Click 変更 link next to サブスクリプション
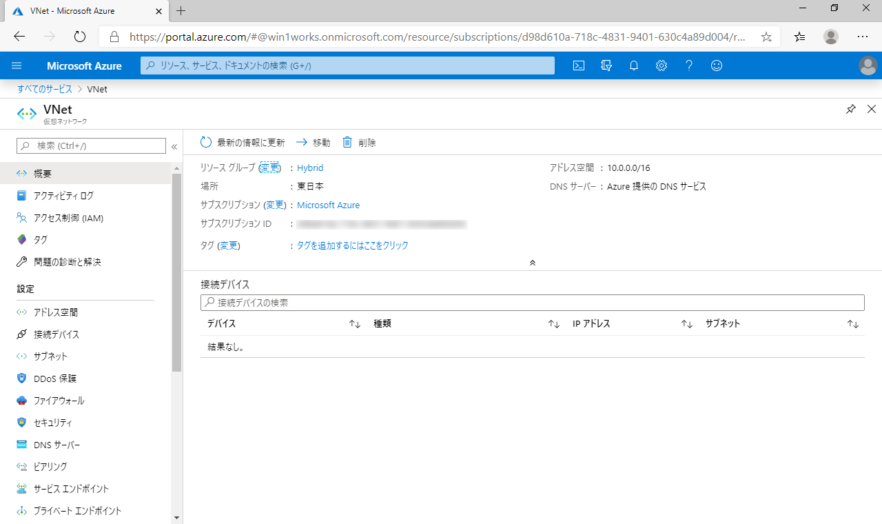Image resolution: width=882 pixels, height=524 pixels. 275,205
